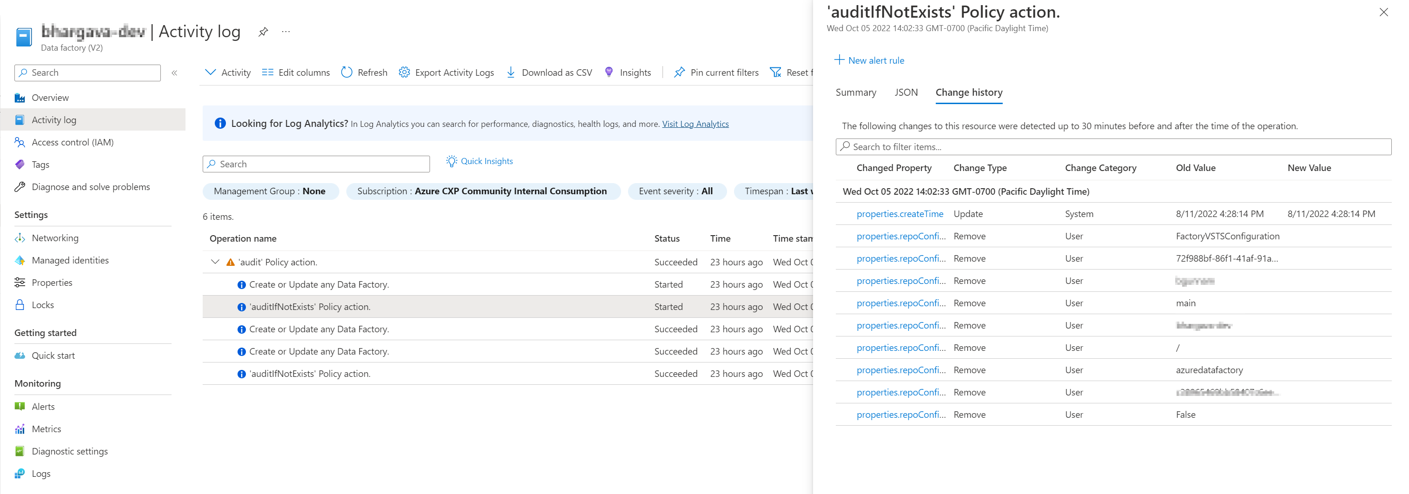Expand the Activity dropdown in toolbar
This screenshot has height=494, width=1409.
(x=227, y=72)
